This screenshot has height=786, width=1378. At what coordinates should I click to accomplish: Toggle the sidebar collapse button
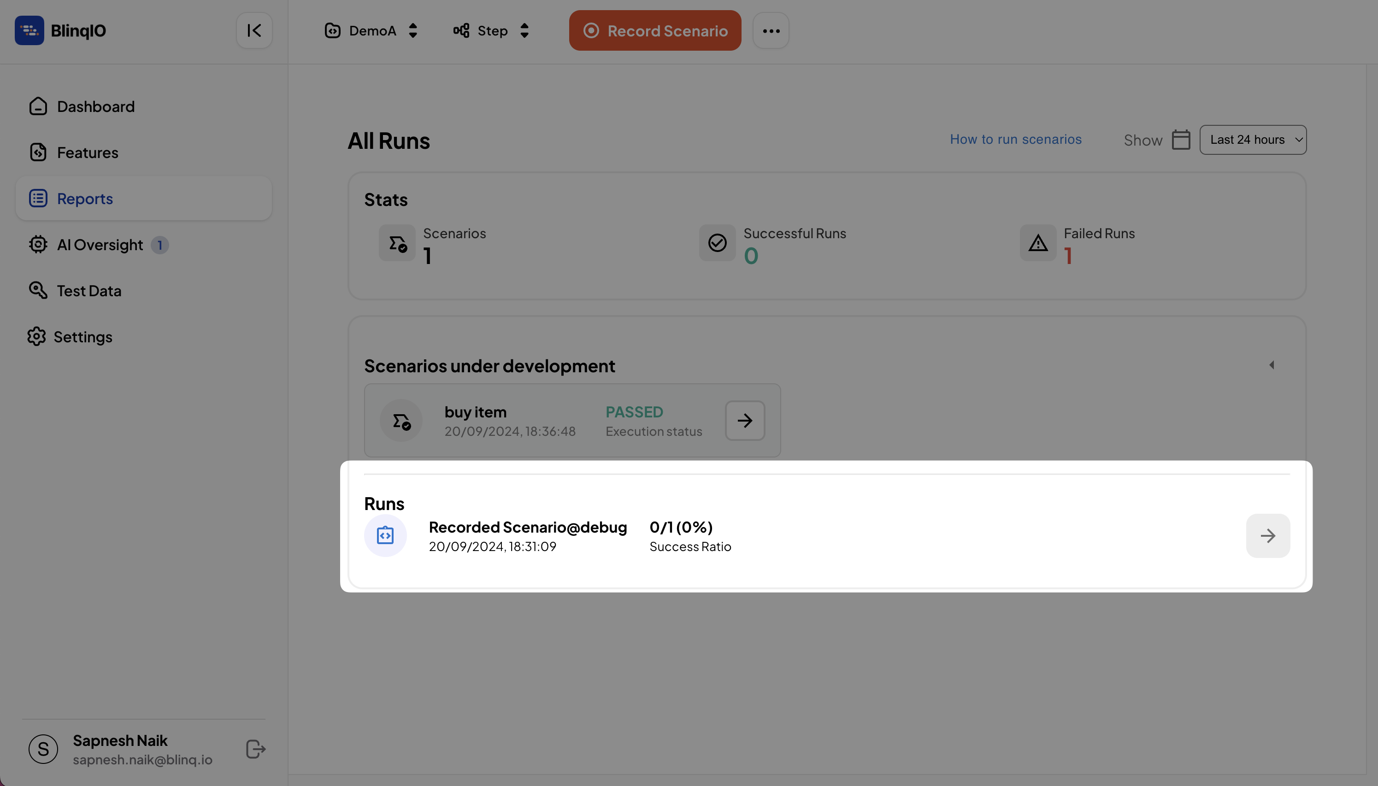[254, 30]
